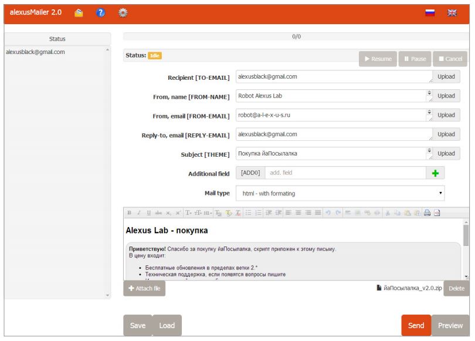Viewport: 475px width, 341px height.
Task: Preview the email message
Action: (450, 325)
